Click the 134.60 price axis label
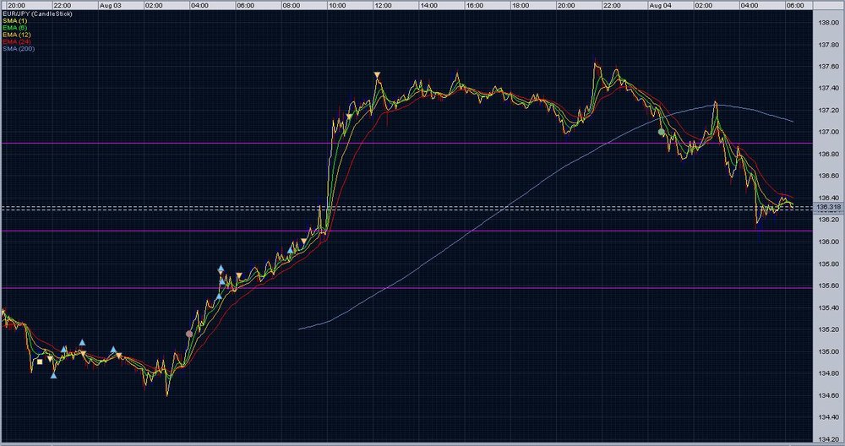Viewport: 845px width, 446px height. tap(828, 395)
